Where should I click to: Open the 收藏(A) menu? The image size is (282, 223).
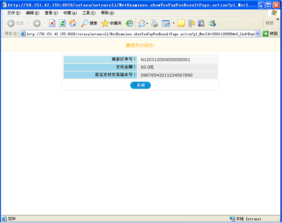(70, 13)
